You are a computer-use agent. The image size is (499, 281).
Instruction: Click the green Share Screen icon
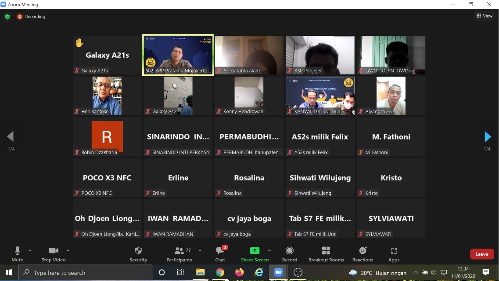(255, 251)
